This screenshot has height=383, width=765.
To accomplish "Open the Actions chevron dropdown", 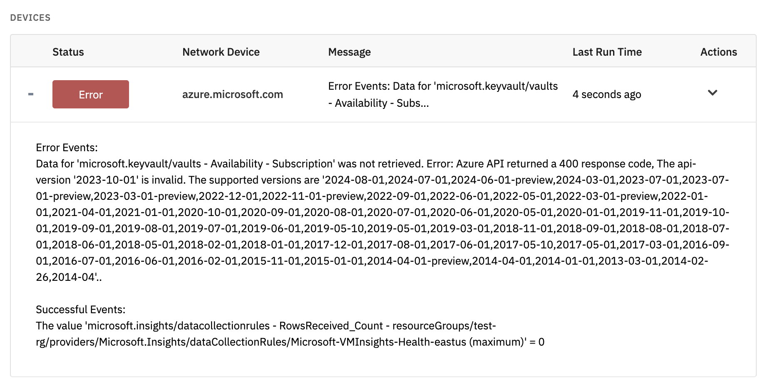I will coord(712,93).
